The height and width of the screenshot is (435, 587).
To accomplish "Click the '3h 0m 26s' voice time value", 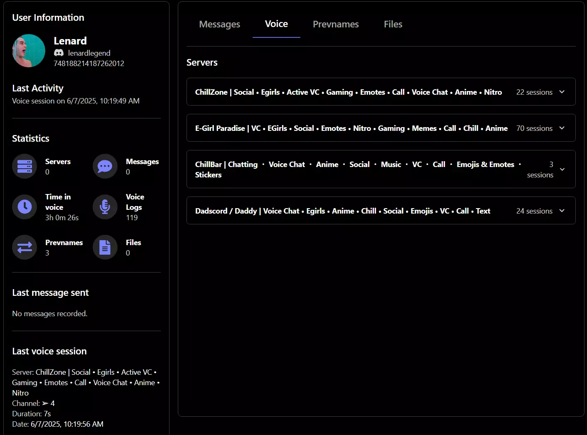I will (62, 217).
